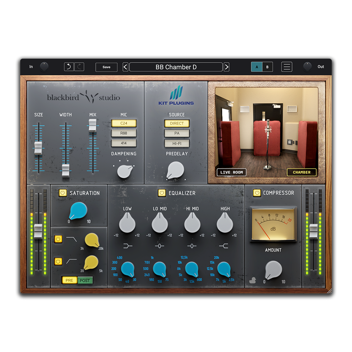
Task: Go to previous preset arrow
Action: (125, 67)
